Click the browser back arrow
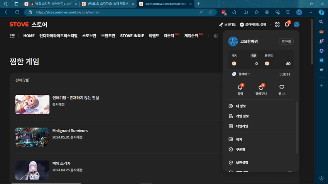The width and height of the screenshot is (328, 184). tap(7, 12)
